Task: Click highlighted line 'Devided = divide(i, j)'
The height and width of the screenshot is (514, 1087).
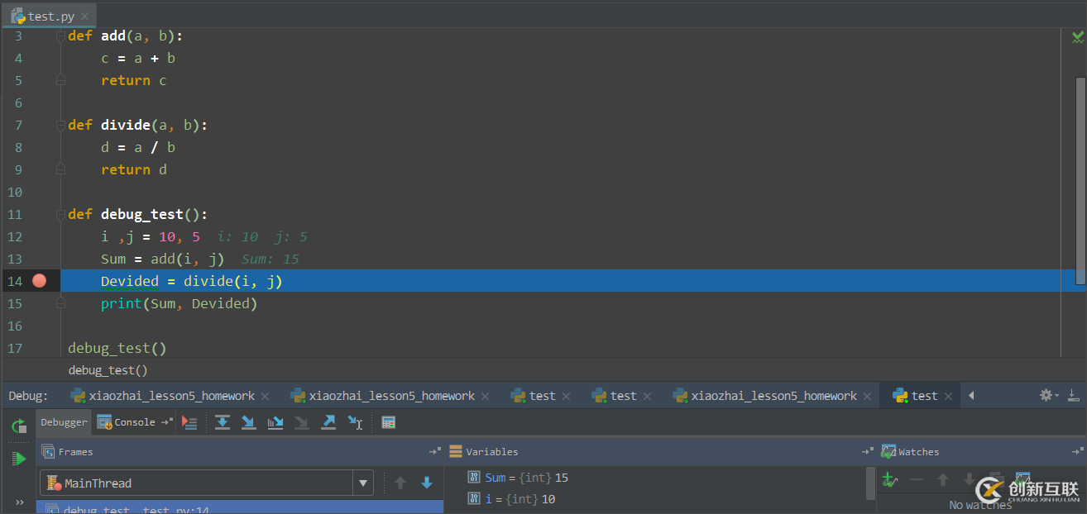Action: point(192,281)
